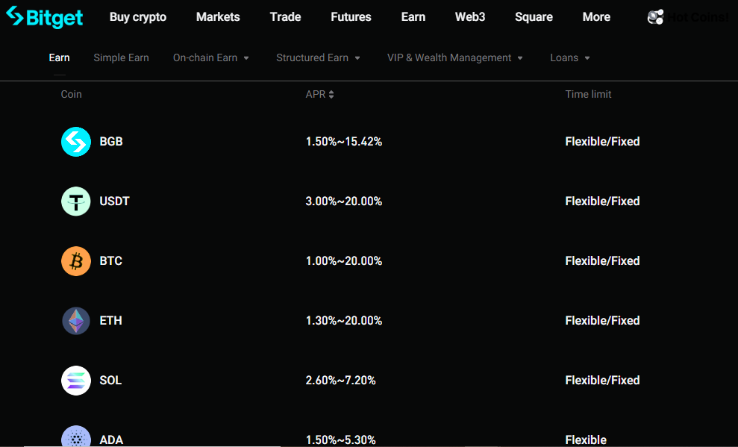Screen dimensions: 738x447
Task: Click the SOL Solana coin icon
Action: (x=75, y=380)
